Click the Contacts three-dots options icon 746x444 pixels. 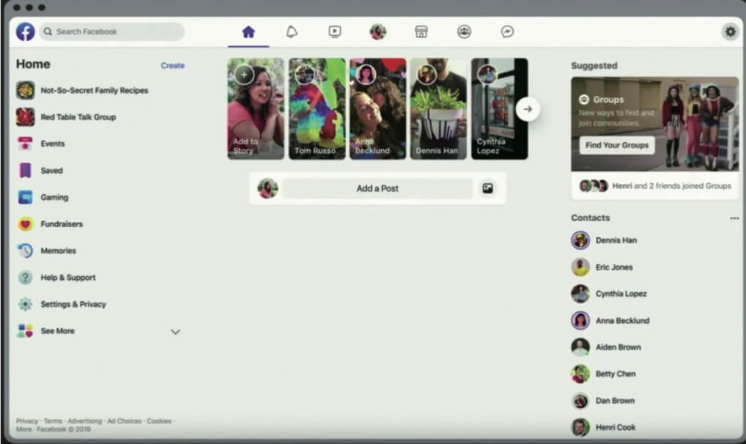[x=734, y=218]
